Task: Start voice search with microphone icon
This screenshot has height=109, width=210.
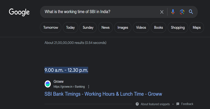Action: click(173, 12)
